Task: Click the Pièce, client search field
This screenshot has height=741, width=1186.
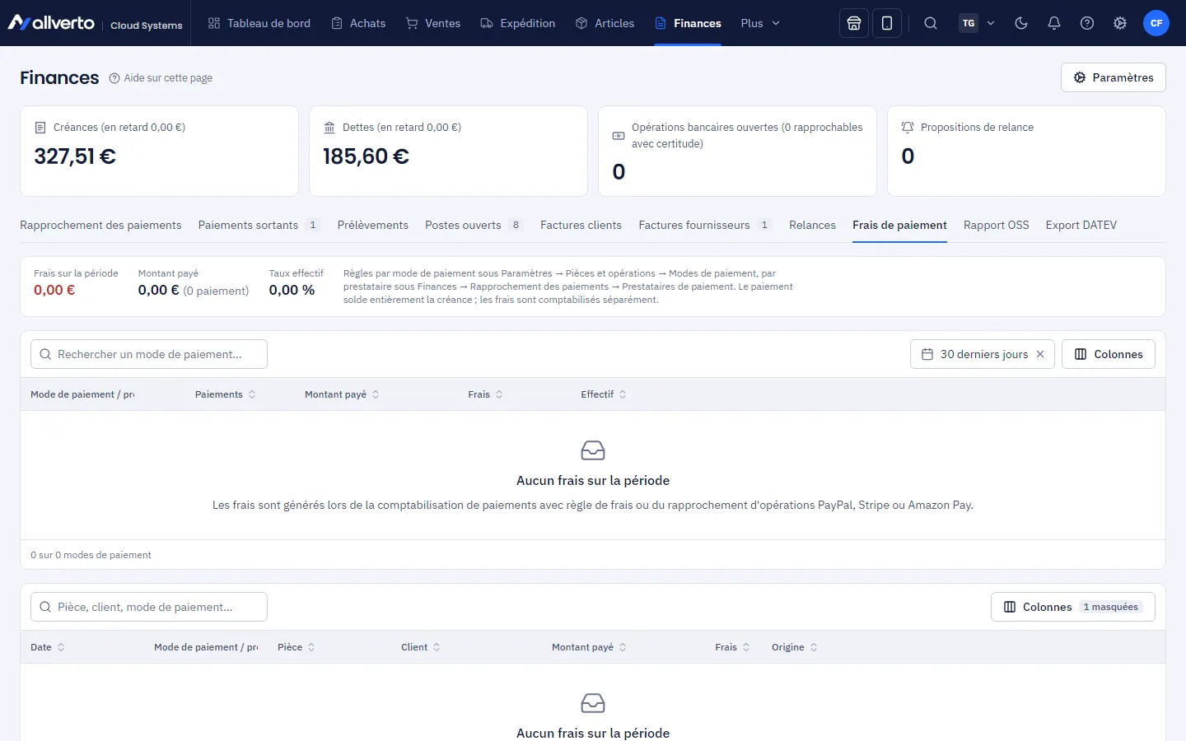Action: tap(149, 607)
